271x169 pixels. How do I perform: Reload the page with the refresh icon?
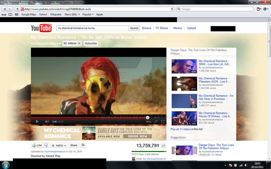click(x=172, y=9)
